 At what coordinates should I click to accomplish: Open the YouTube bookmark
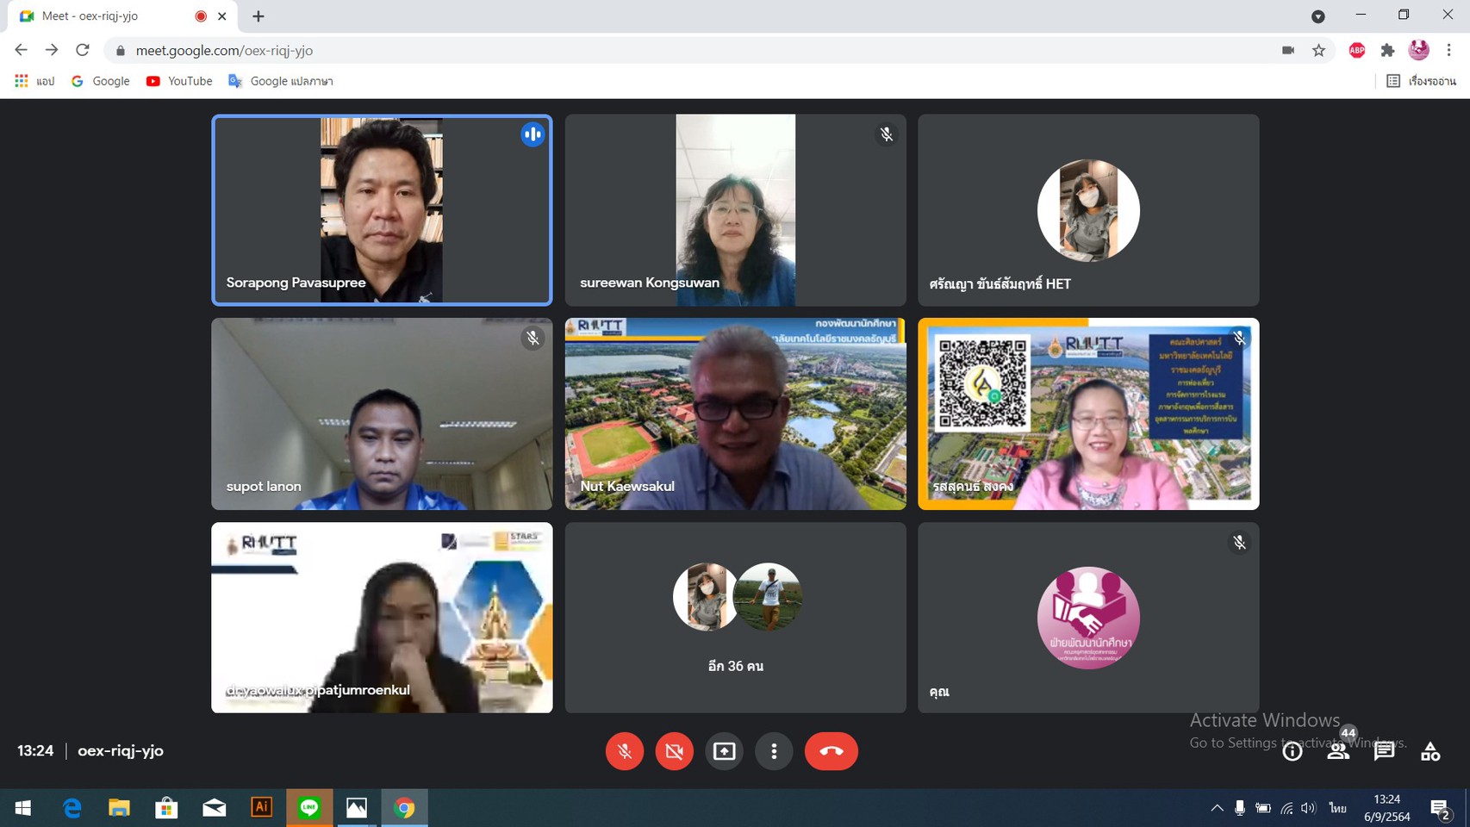(x=179, y=81)
